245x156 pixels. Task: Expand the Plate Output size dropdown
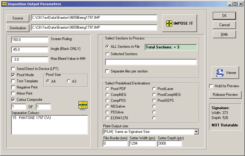[196, 132]
